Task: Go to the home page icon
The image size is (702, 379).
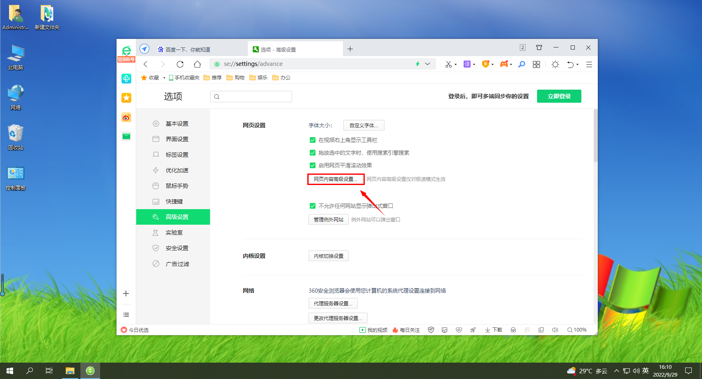Action: click(x=197, y=64)
